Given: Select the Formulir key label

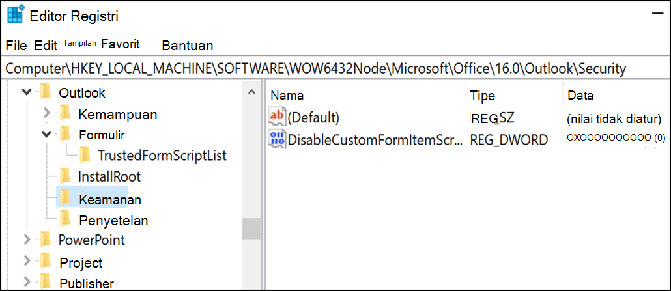Looking at the screenshot, I should click(102, 135).
